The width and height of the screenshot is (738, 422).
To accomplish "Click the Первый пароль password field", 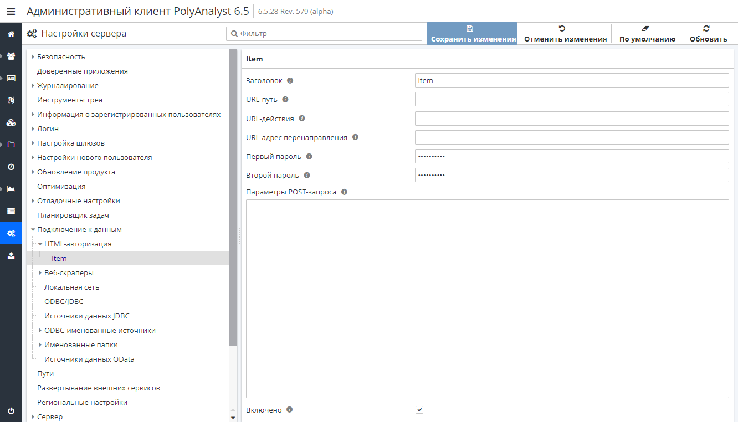I will coord(572,156).
